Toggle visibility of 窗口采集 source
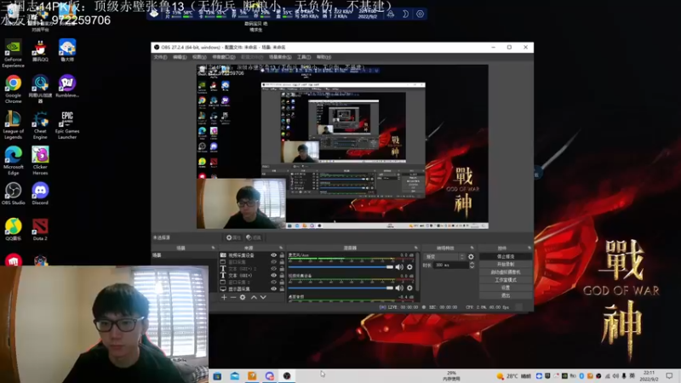Viewport: 681px width, 383px height. pyautogui.click(x=273, y=262)
